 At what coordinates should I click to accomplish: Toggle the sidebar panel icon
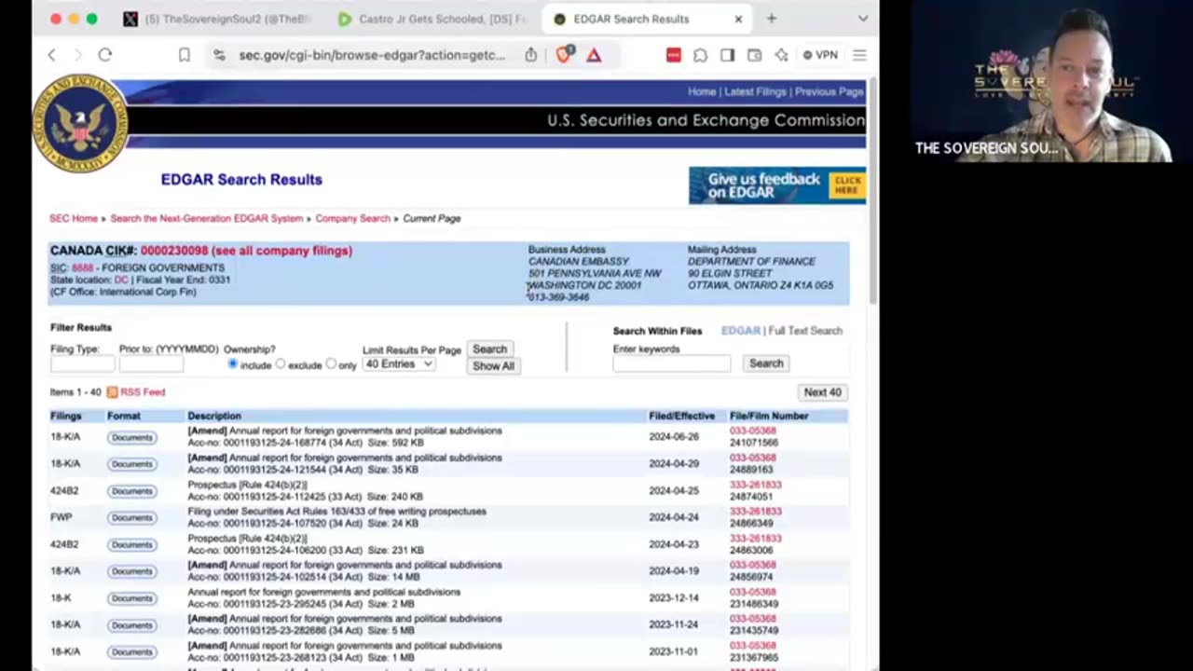click(x=727, y=55)
